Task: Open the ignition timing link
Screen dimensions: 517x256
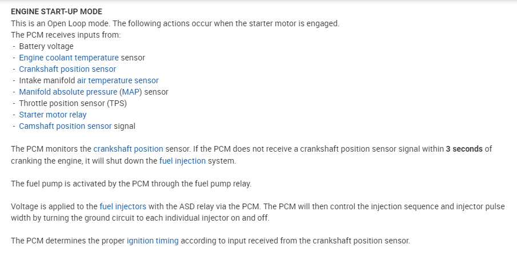Action: pyautogui.click(x=153, y=241)
